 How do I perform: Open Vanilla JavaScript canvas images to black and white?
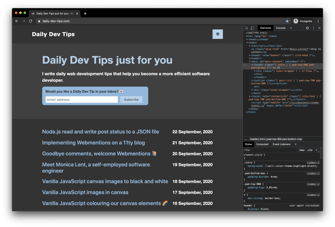tap(105, 181)
